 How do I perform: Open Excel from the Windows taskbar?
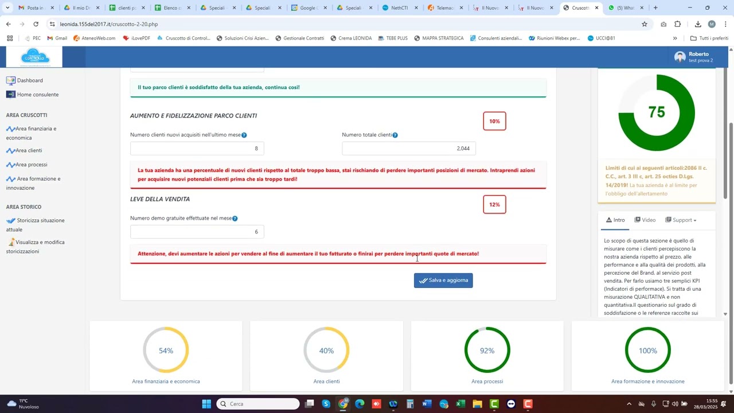pos(460,404)
